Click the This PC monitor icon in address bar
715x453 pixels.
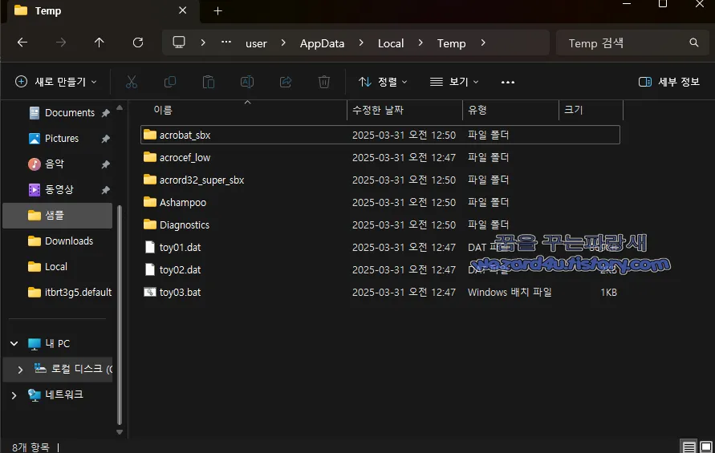pyautogui.click(x=179, y=42)
